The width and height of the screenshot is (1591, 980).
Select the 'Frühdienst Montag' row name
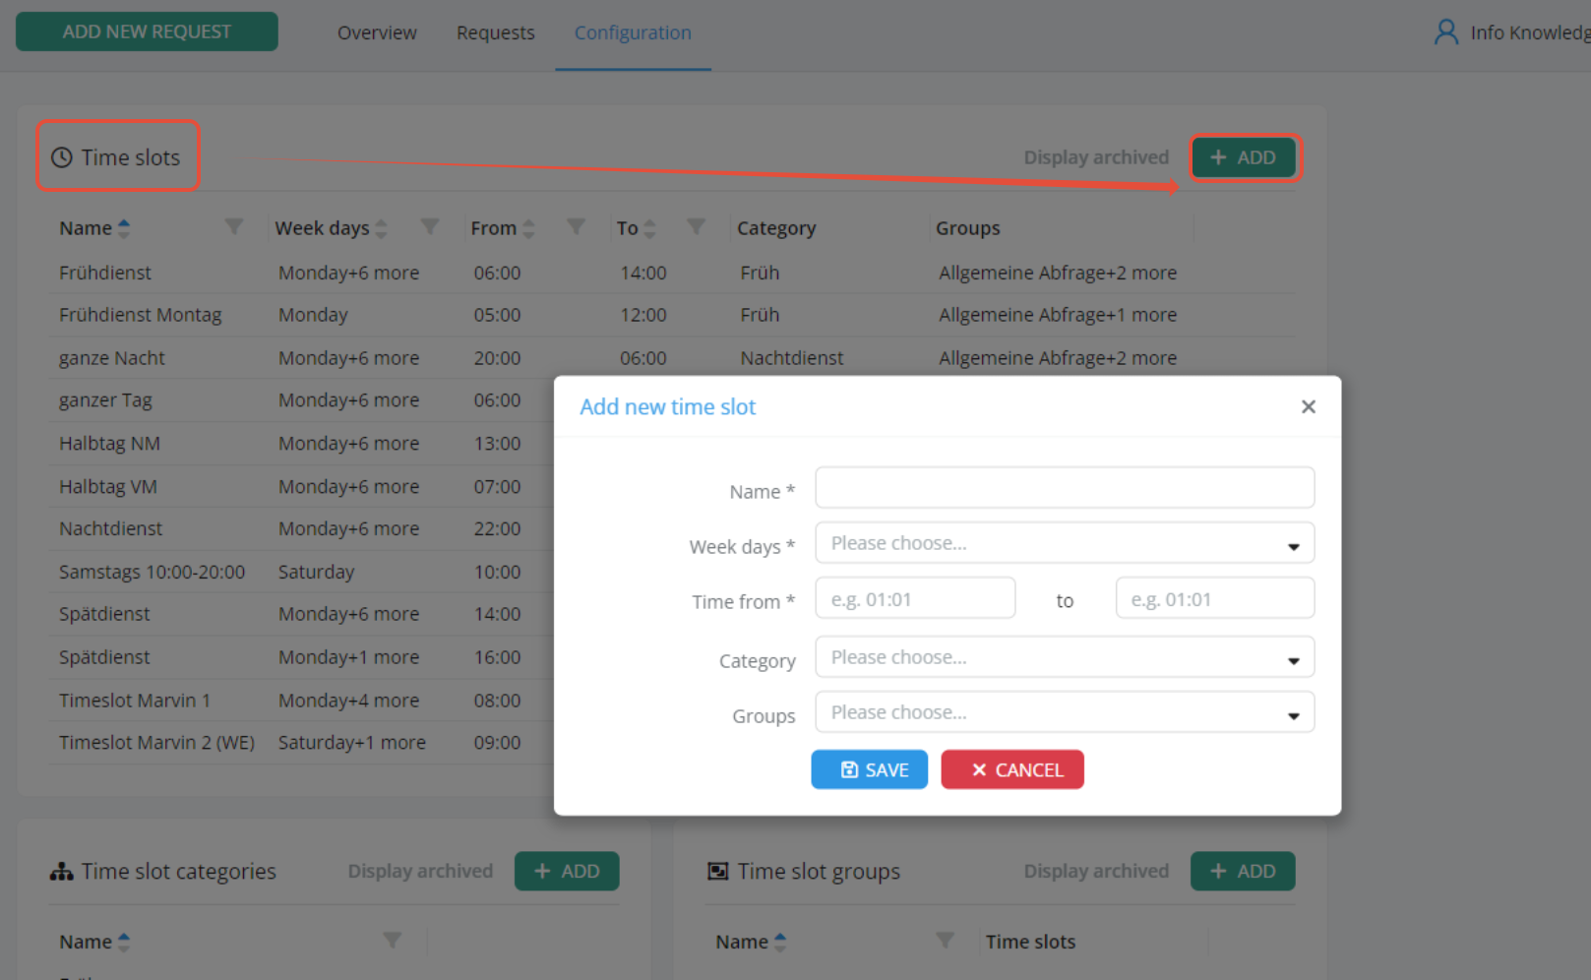pos(141,315)
